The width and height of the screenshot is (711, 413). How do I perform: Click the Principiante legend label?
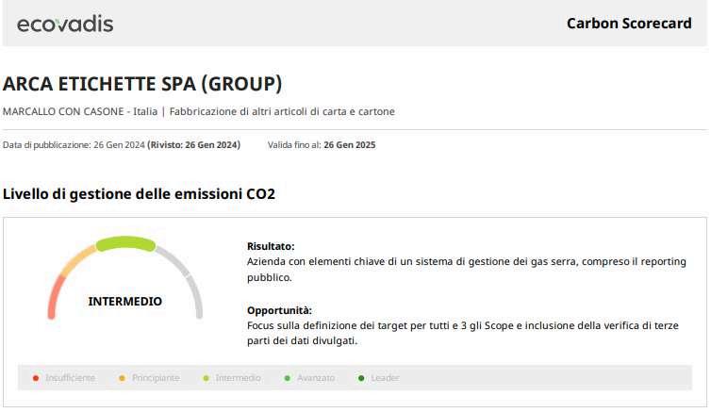pos(156,378)
